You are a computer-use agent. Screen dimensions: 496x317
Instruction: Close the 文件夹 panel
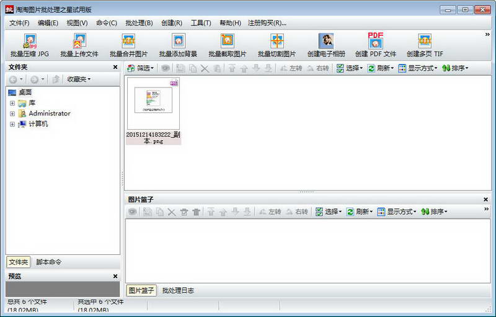click(x=115, y=67)
